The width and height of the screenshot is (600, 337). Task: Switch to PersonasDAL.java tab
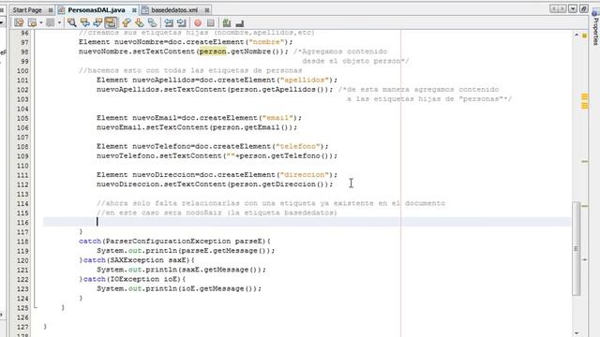coord(97,10)
